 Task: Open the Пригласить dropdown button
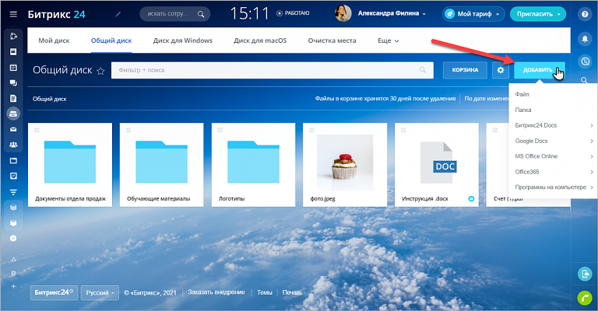[x=538, y=14]
